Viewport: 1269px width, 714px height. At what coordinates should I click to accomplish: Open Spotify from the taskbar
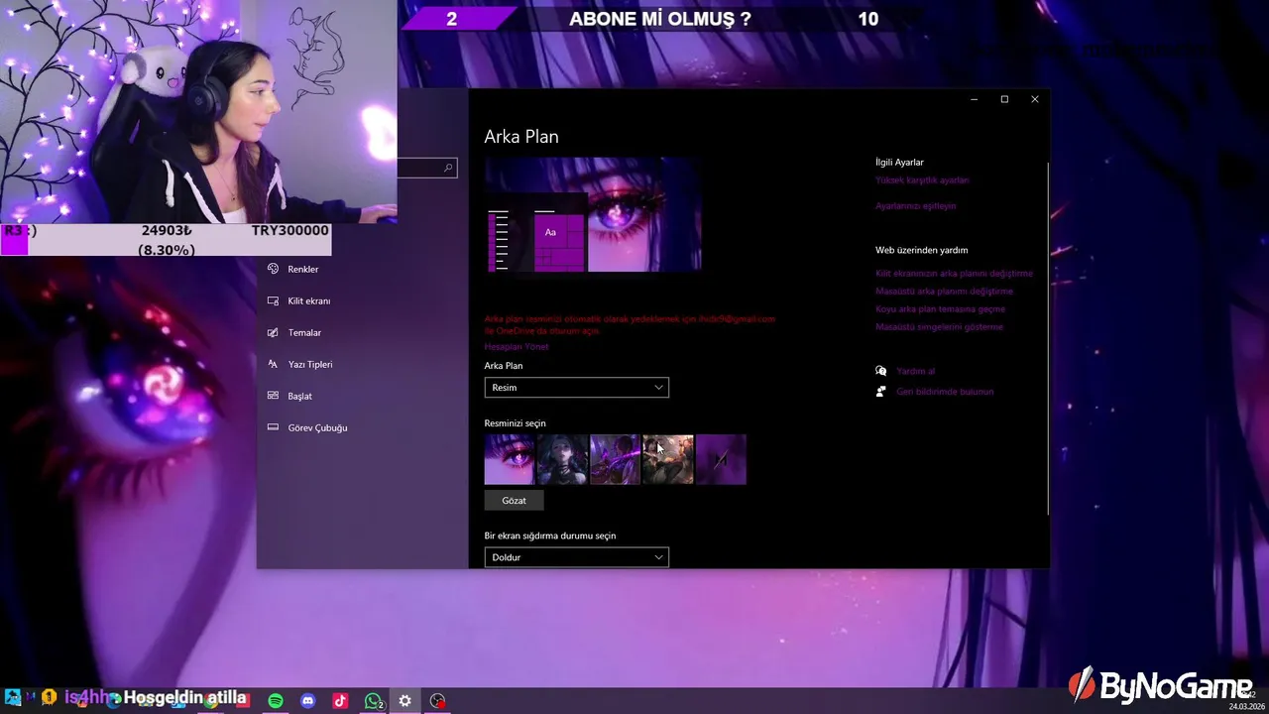[276, 701]
